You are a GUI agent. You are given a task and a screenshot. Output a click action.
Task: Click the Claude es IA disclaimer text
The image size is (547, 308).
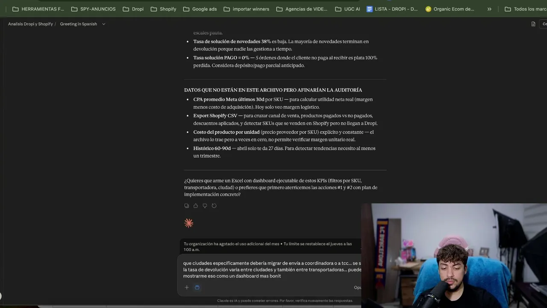[285, 301]
